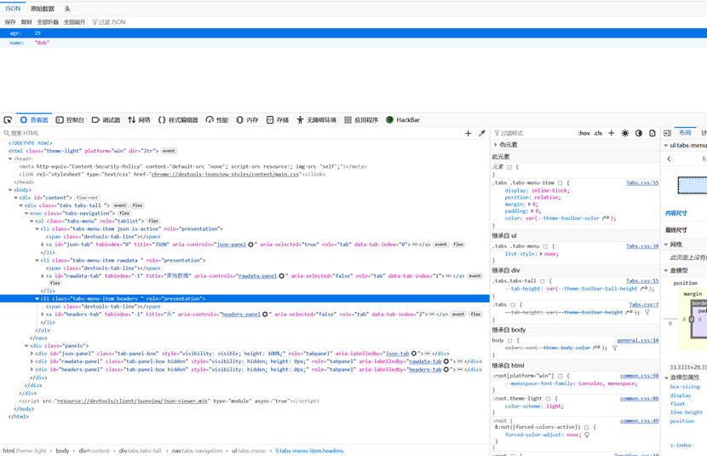Toggle the .cls class panel
This screenshot has width=707, height=456.
598,133
